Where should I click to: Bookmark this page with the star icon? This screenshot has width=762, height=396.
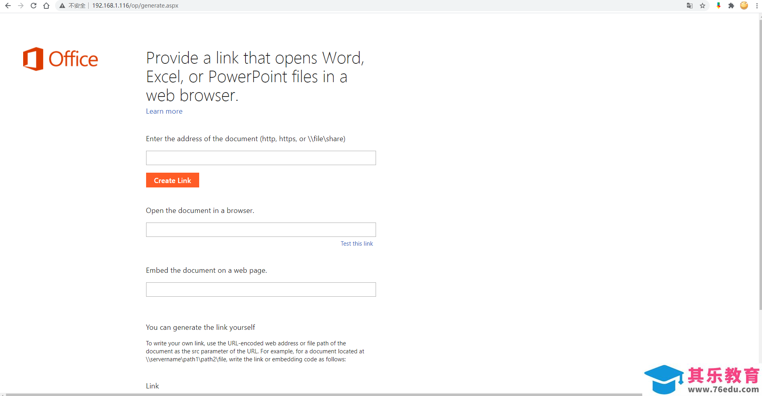coord(703,6)
